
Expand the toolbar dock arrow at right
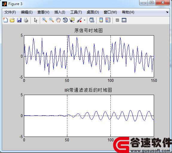167,12
